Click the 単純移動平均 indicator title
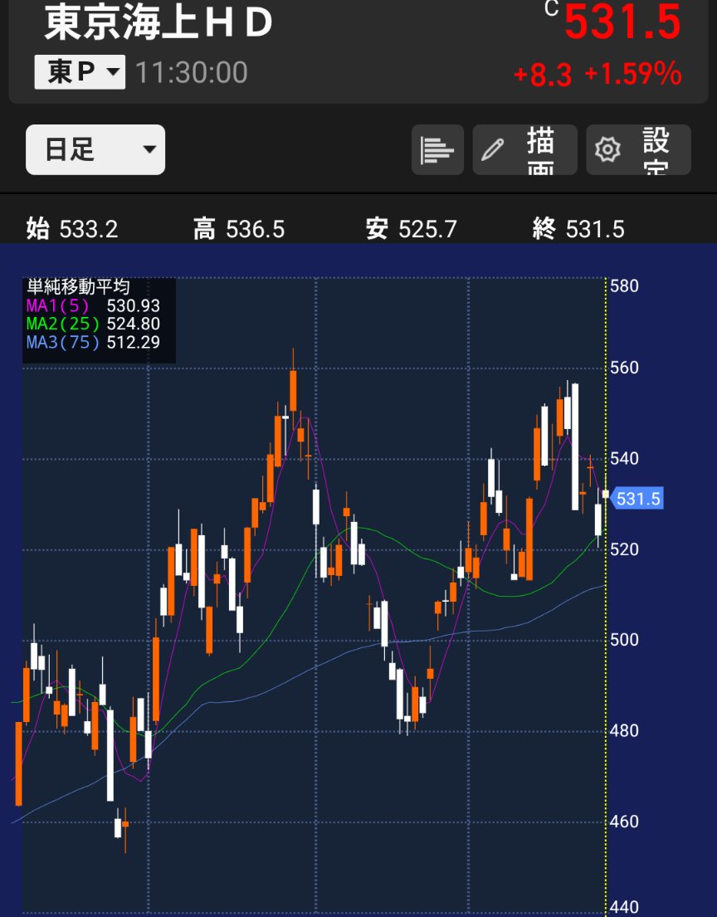The image size is (717, 917). 78,286
